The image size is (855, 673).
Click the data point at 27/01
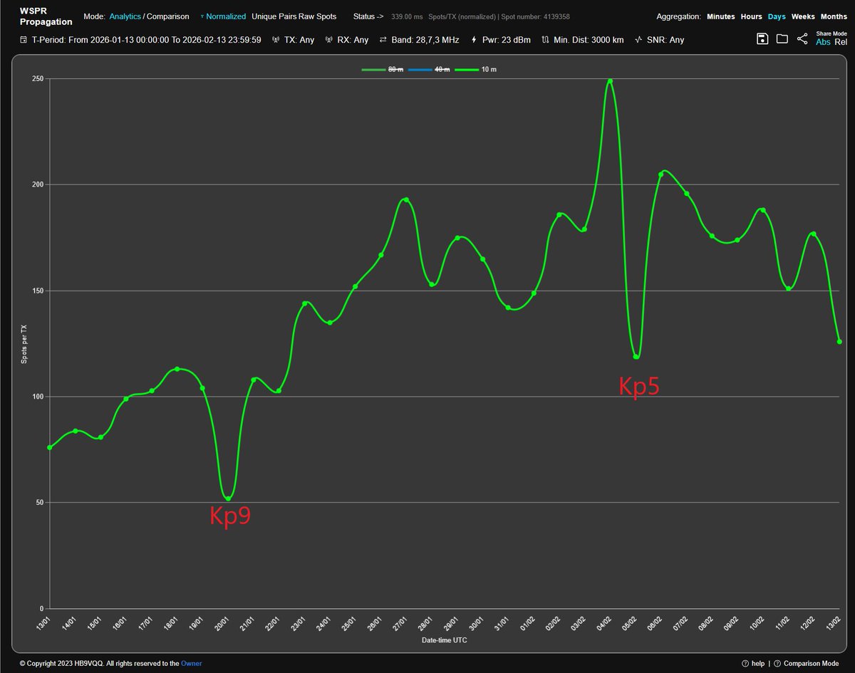tap(406, 199)
